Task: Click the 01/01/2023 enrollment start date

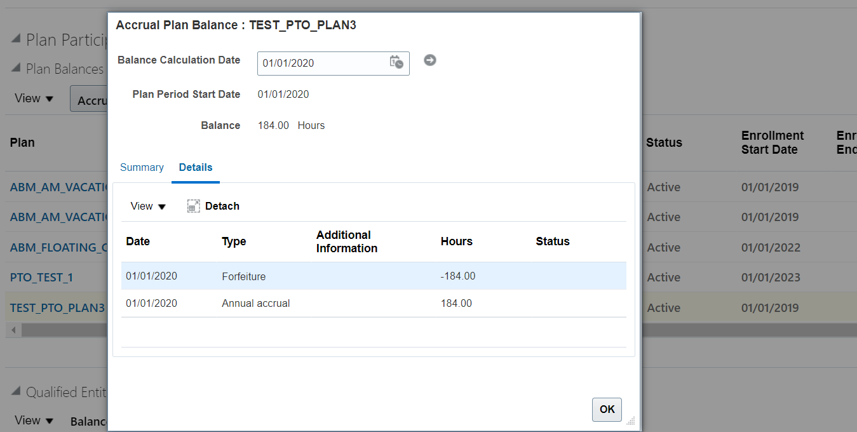Action: pyautogui.click(x=770, y=278)
